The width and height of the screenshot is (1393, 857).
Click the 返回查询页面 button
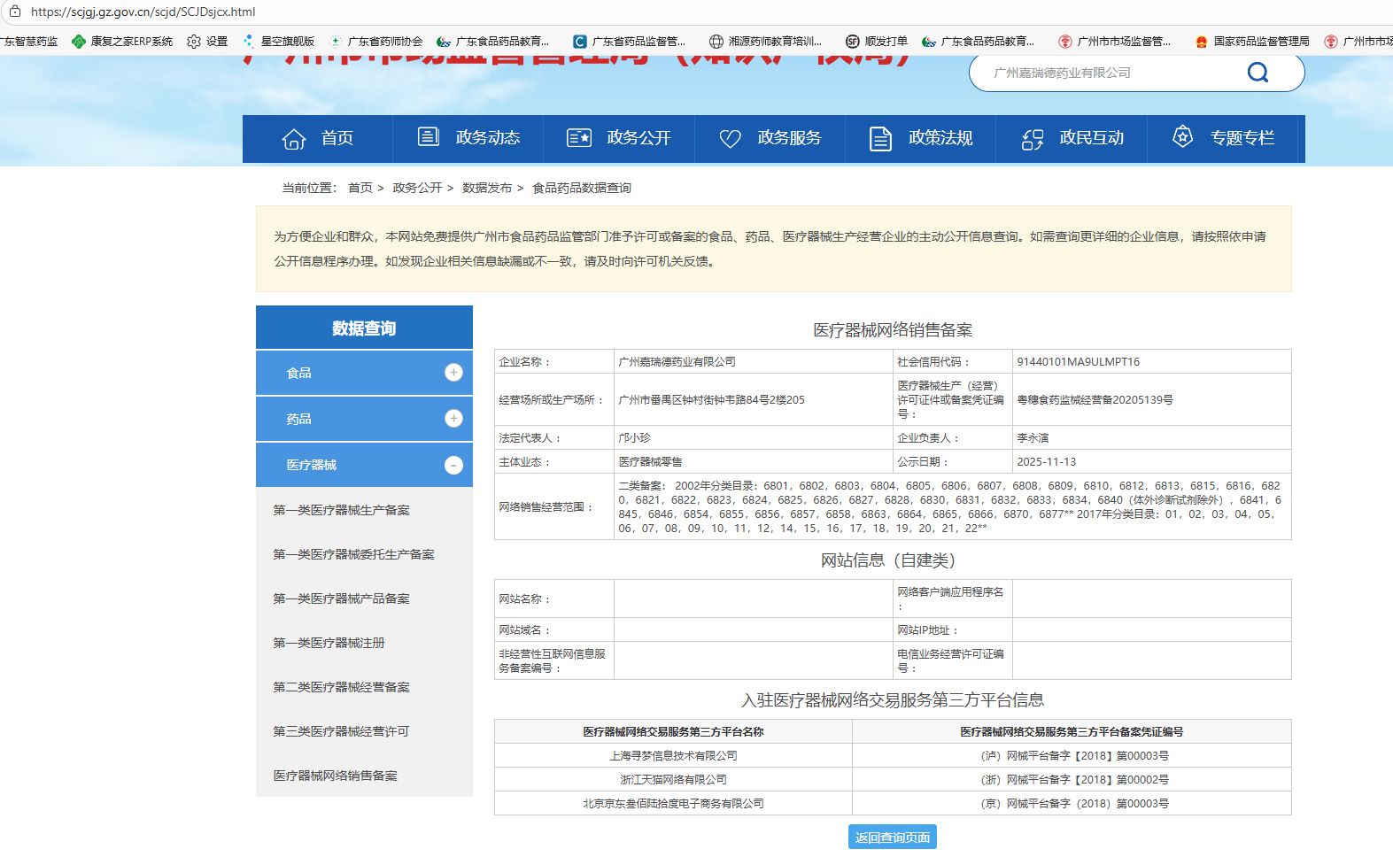(x=892, y=838)
